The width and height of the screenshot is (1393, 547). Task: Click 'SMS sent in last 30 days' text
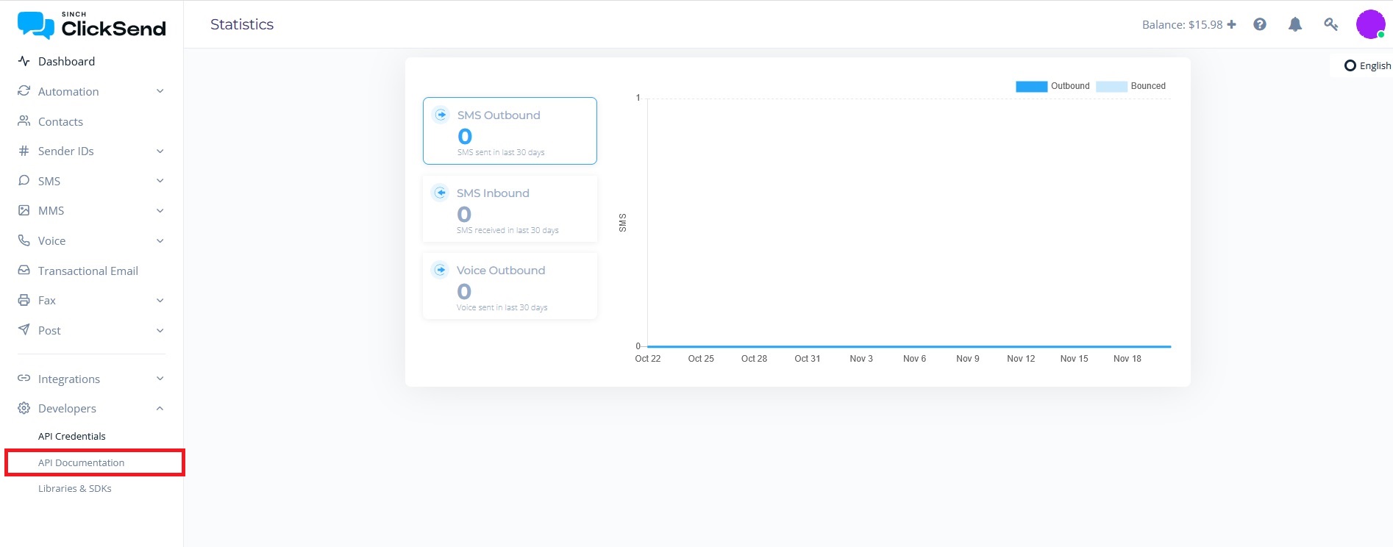click(x=501, y=152)
